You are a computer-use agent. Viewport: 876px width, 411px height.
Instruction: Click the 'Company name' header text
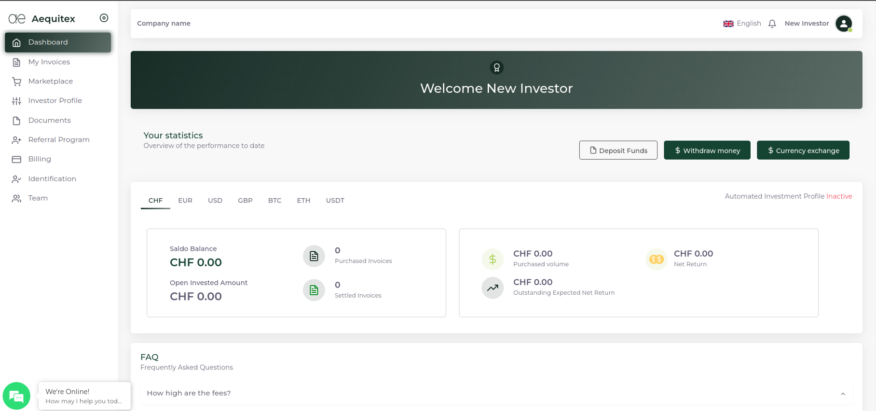click(164, 24)
